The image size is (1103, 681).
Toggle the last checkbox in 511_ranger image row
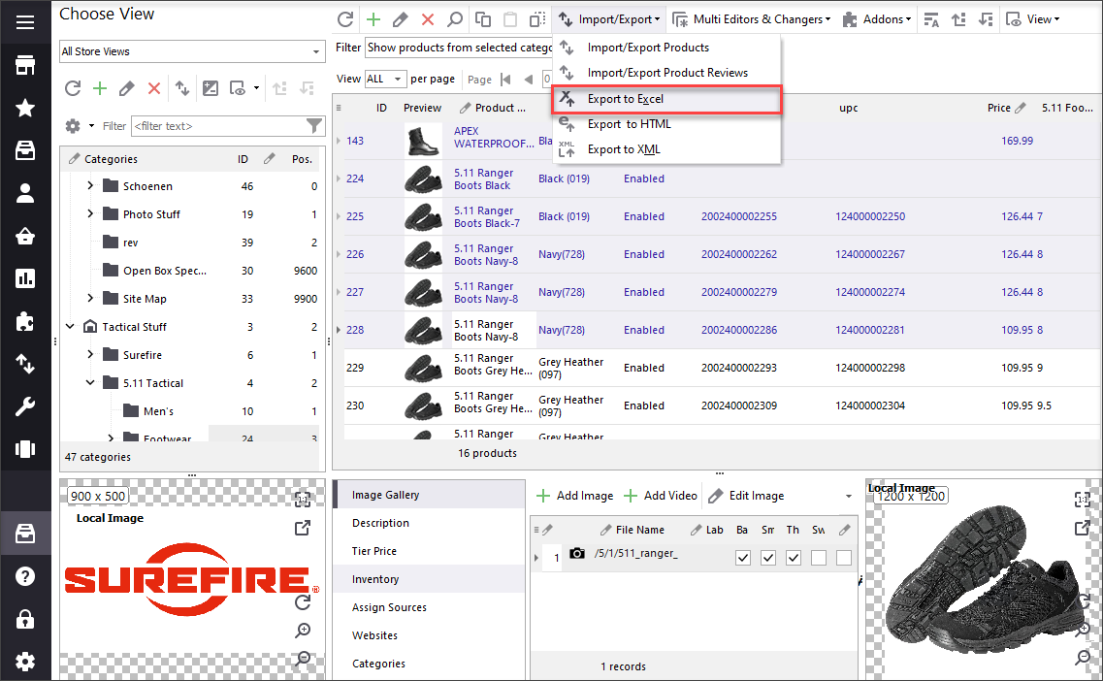pyautogui.click(x=844, y=558)
